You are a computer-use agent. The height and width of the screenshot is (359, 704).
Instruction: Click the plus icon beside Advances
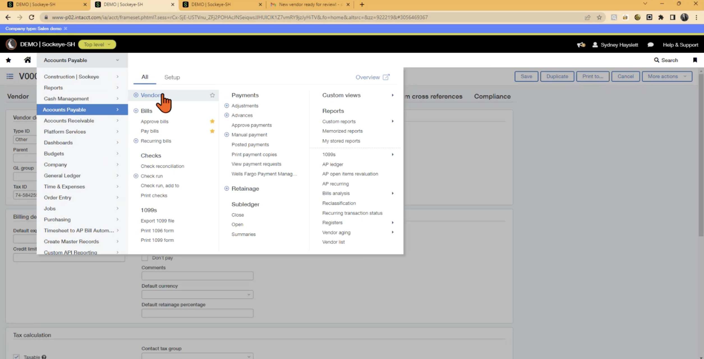tap(227, 115)
